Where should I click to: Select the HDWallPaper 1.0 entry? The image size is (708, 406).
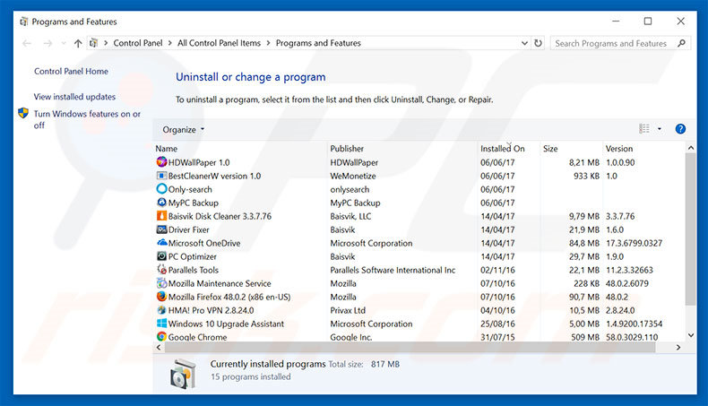[x=199, y=162]
